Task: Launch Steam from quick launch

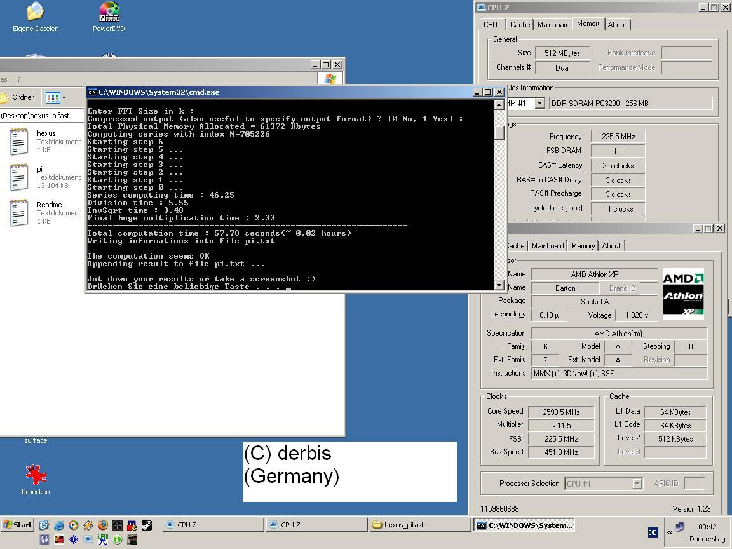Action: (x=147, y=525)
